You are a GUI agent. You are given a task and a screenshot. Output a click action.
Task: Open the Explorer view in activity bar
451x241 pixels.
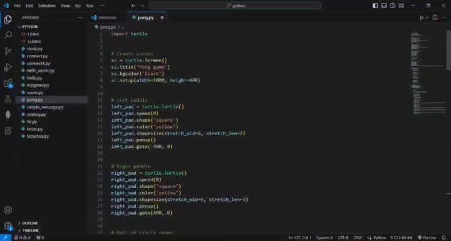[8, 19]
